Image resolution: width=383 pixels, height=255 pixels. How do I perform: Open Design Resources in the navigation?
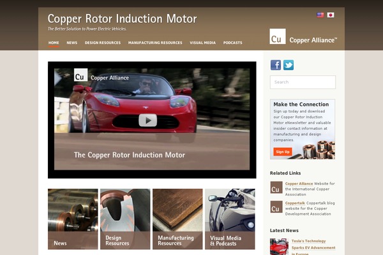[103, 43]
